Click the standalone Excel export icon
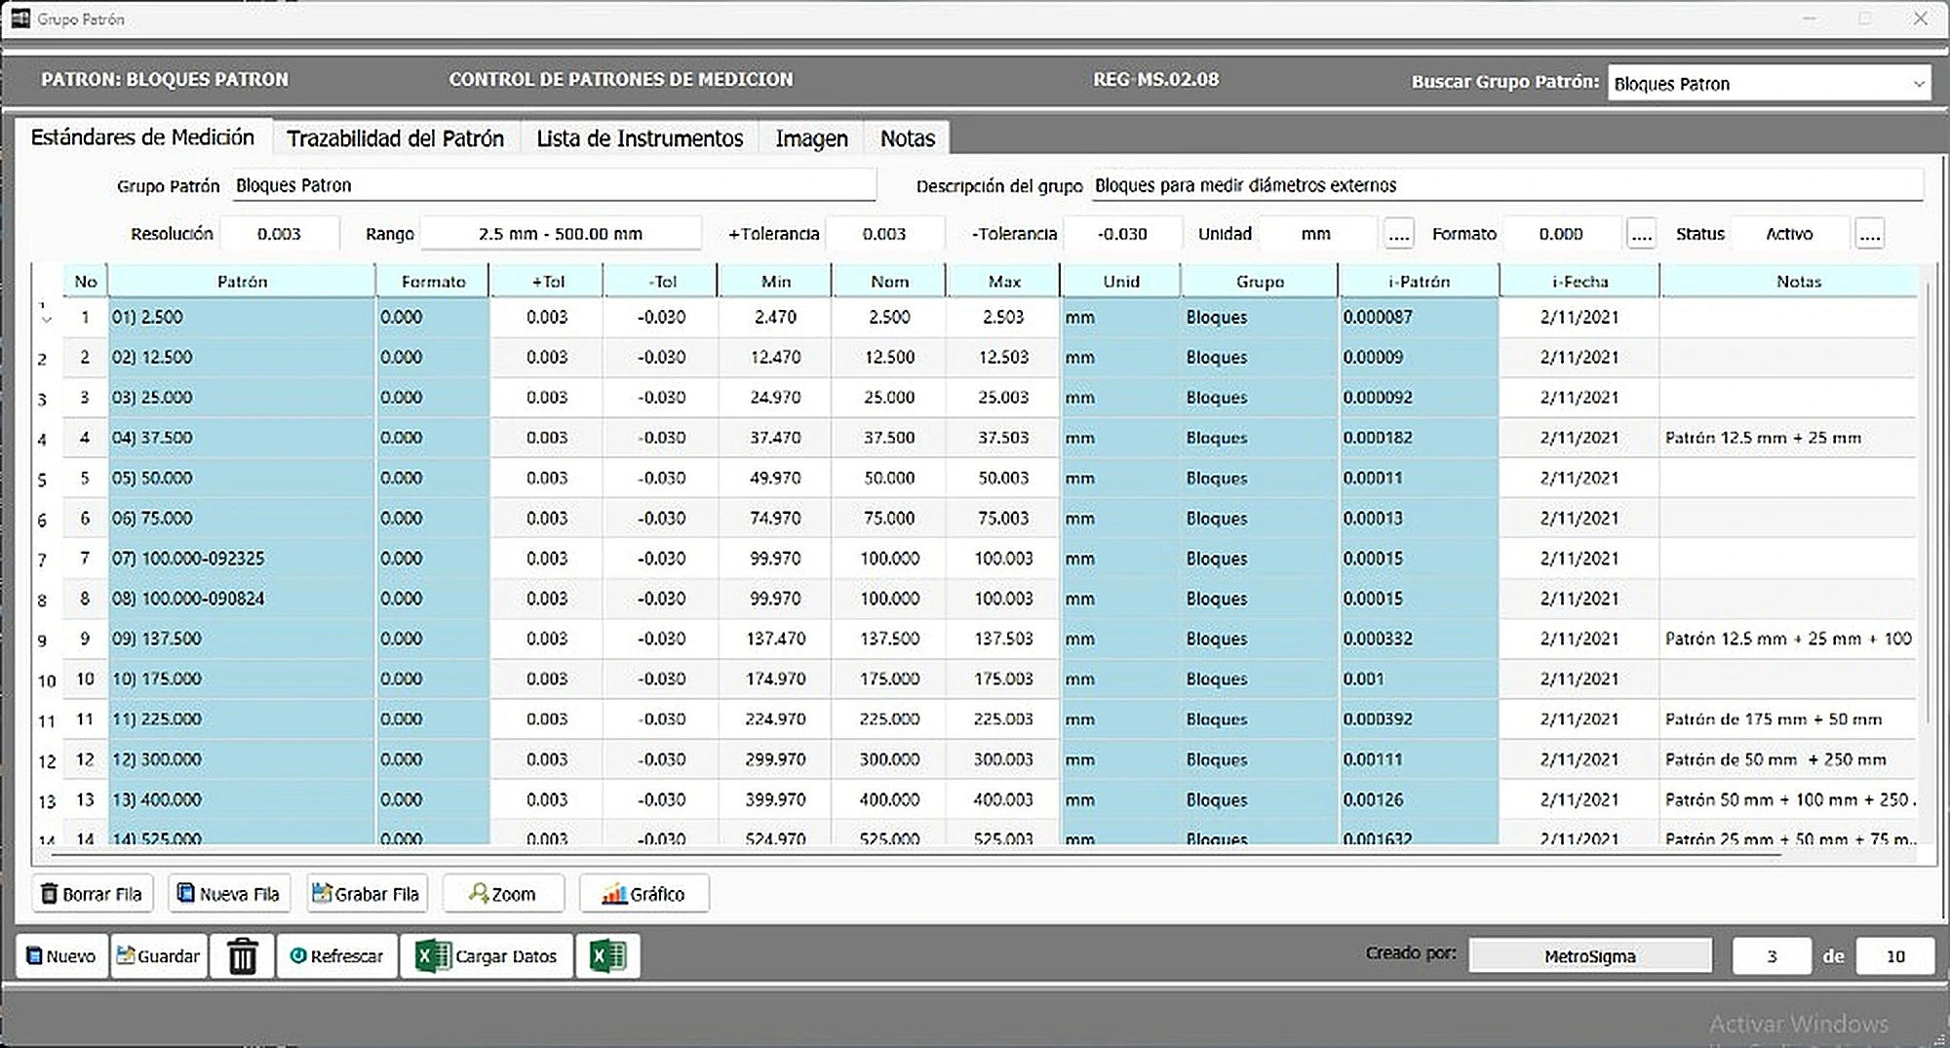The image size is (1950, 1048). pos(608,956)
